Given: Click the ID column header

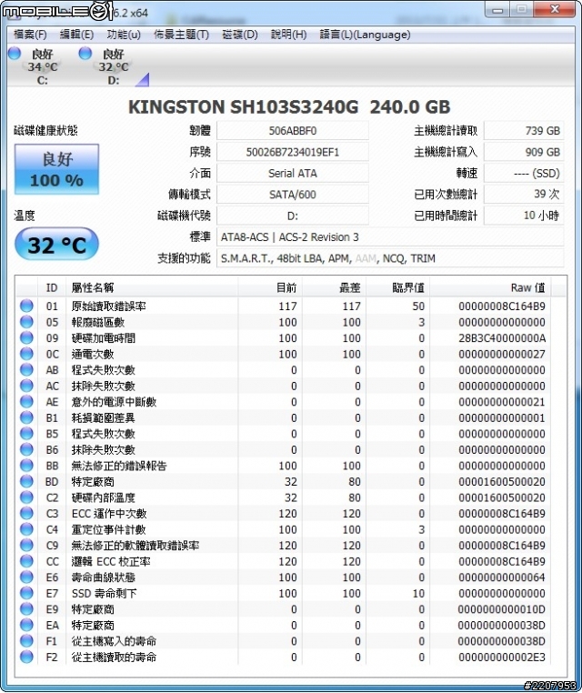Looking at the screenshot, I should [x=52, y=287].
